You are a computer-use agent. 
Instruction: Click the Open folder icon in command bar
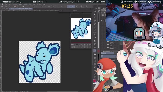coord(23,6)
